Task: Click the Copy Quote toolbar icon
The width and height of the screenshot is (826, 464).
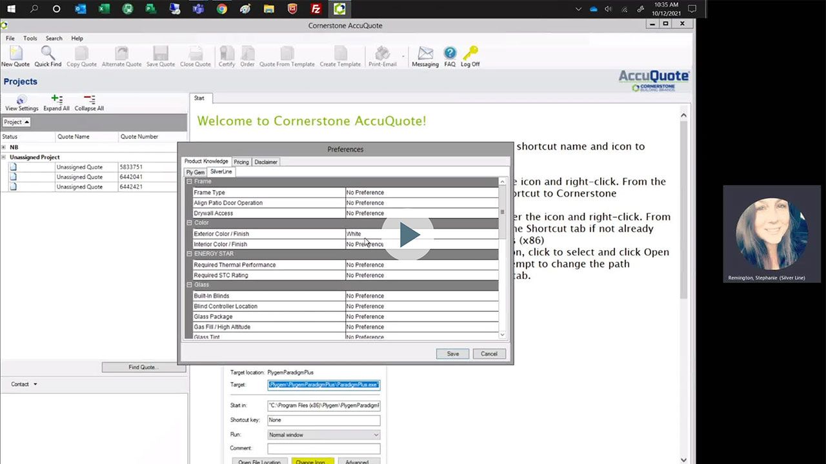Action: (81, 56)
